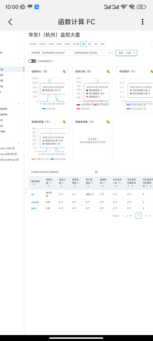Tap the back arrow in header
The image size is (153, 341).
(x=10, y=22)
